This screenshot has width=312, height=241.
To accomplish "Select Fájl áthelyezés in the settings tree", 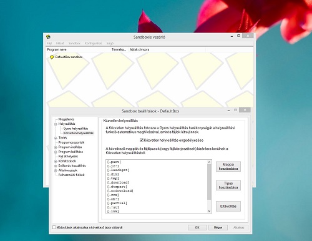I will [68, 156].
